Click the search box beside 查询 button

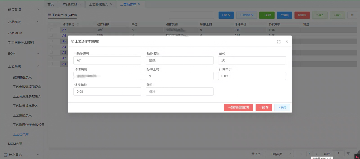coord(191,15)
